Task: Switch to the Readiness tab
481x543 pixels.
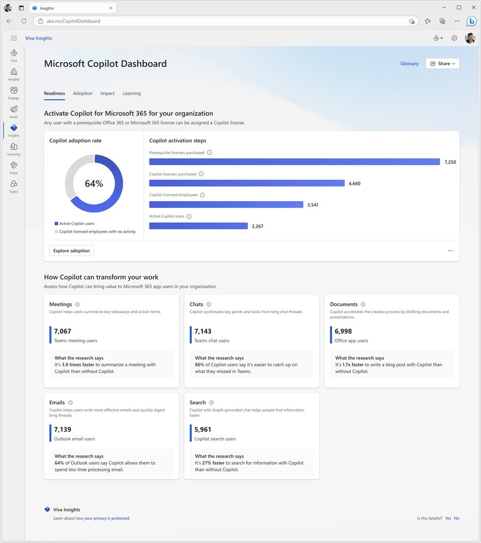Action: 54,93
